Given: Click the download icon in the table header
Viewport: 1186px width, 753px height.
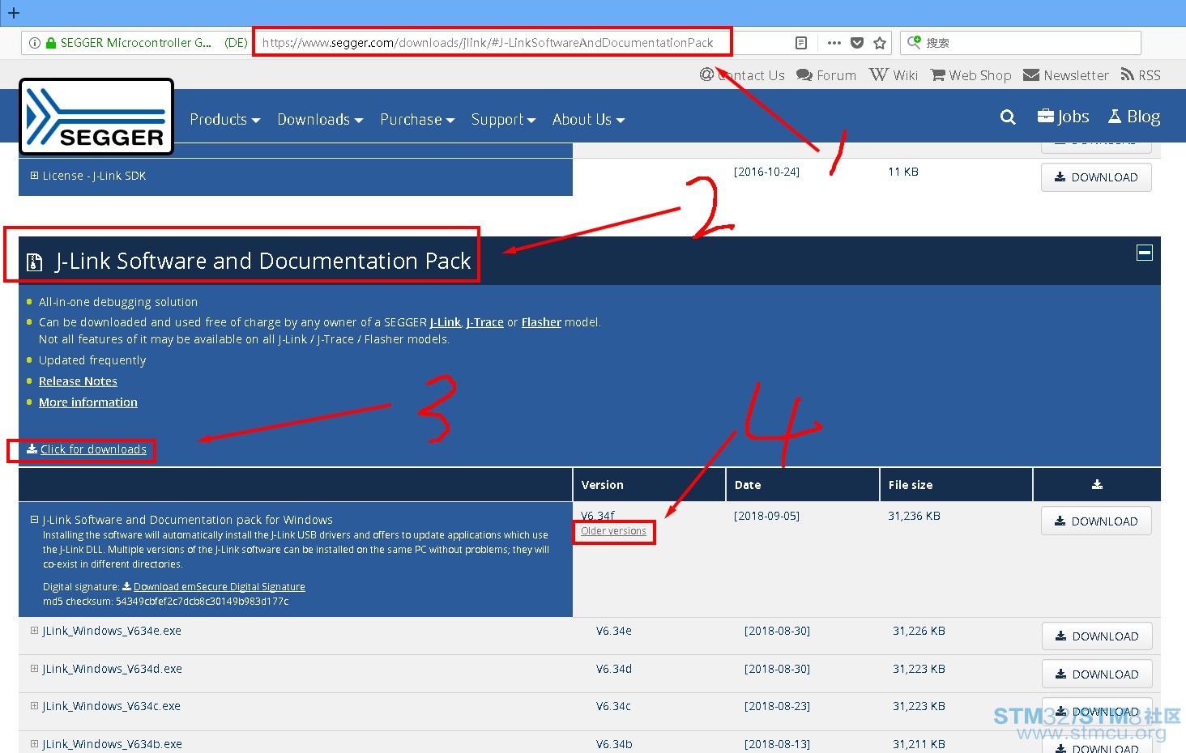Looking at the screenshot, I should point(1097,485).
